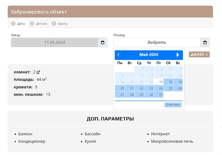
Task: Select May 31 in calendar
Action: point(159,95)
